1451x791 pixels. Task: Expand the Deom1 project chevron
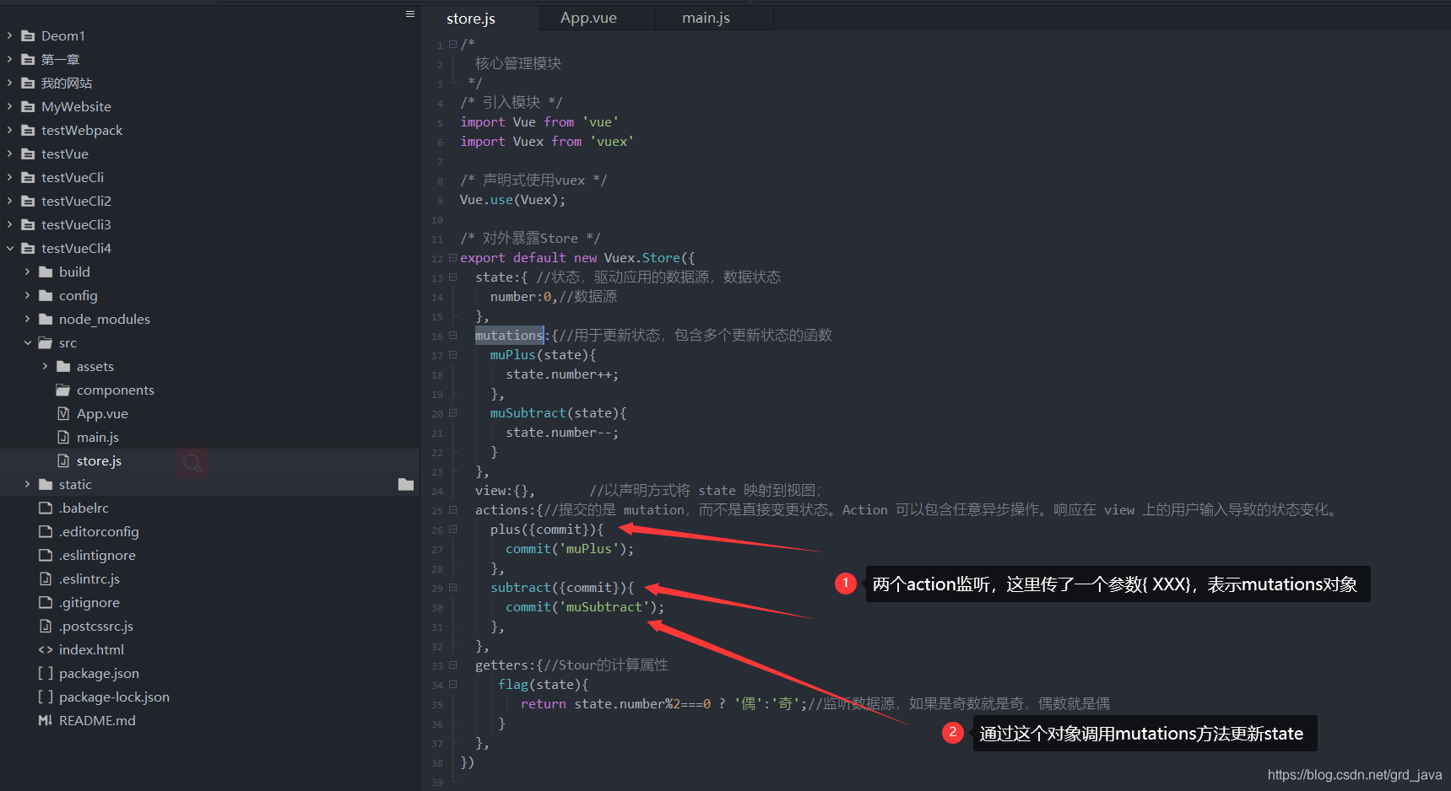(x=9, y=35)
